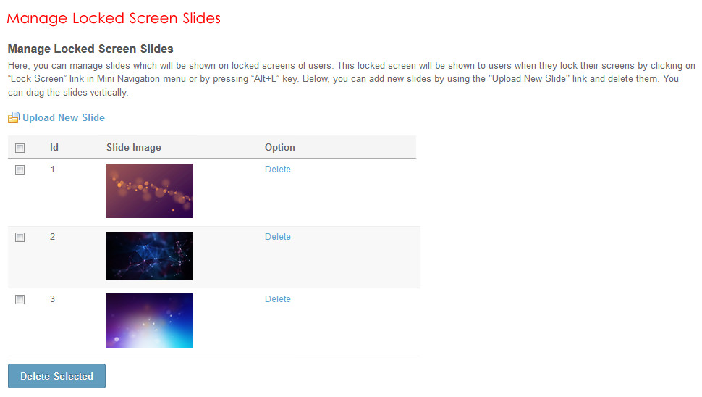The height and width of the screenshot is (397, 702).
Task: Toggle the select-all checkbox in table header
Action: tap(20, 148)
